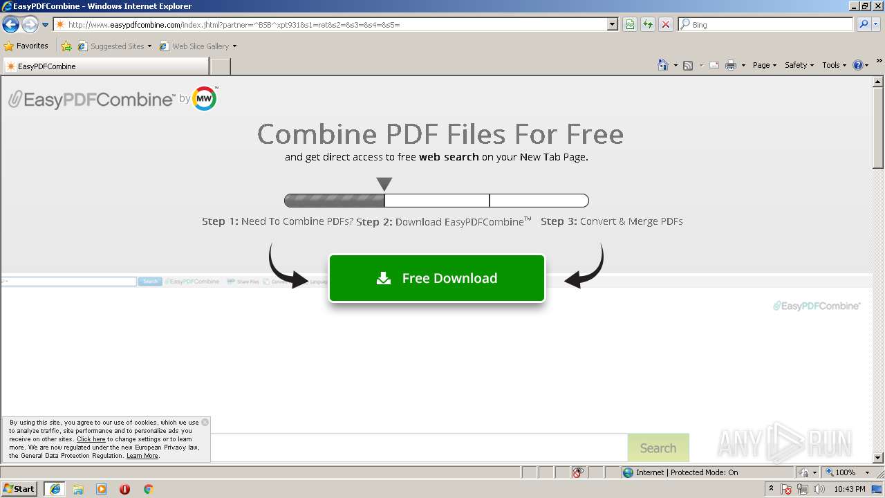Click the search magnifier button
This screenshot has width=885, height=498.
[864, 24]
